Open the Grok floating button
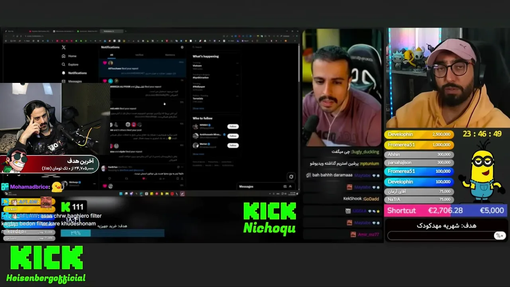This screenshot has width=510, height=287. click(291, 177)
